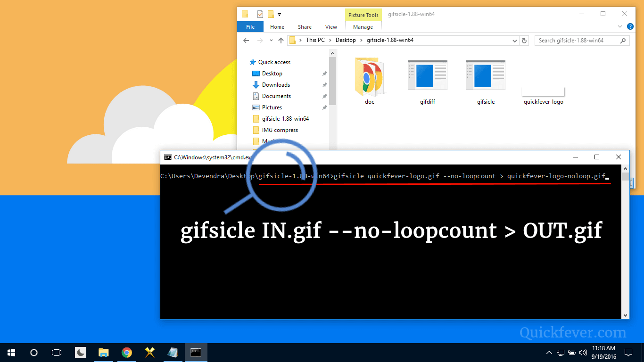
Task: Open the Action Center notification icon
Action: click(x=628, y=352)
